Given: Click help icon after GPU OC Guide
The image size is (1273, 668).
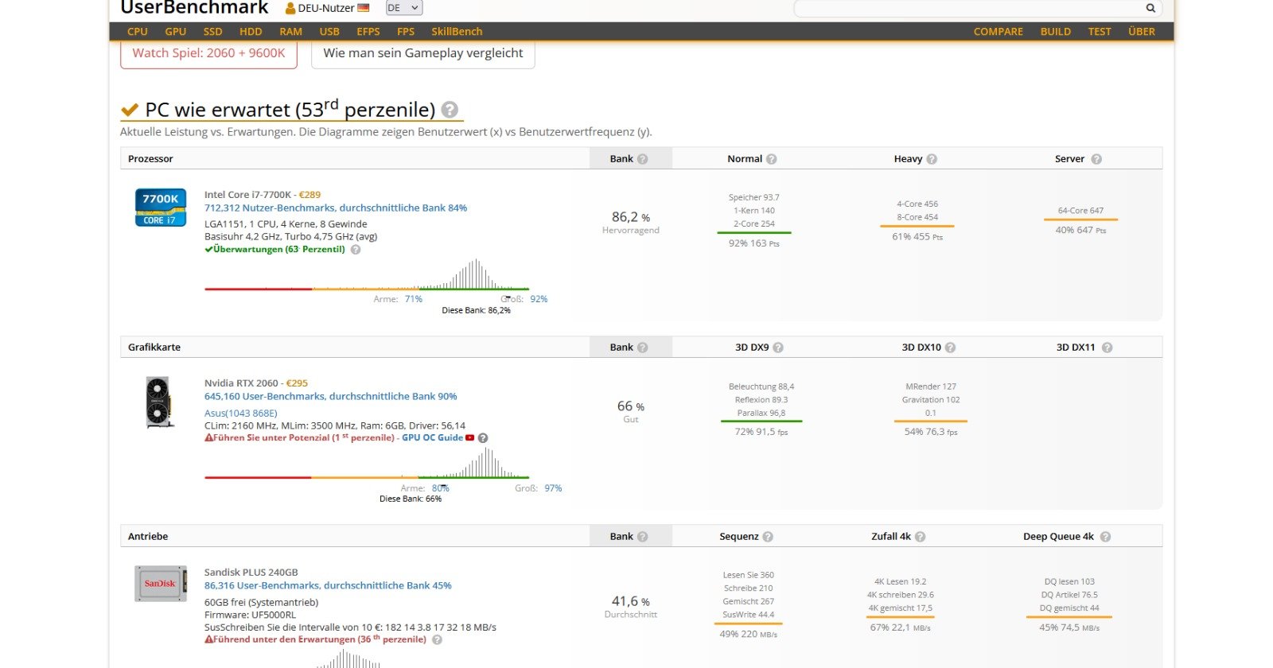Looking at the screenshot, I should click(483, 438).
